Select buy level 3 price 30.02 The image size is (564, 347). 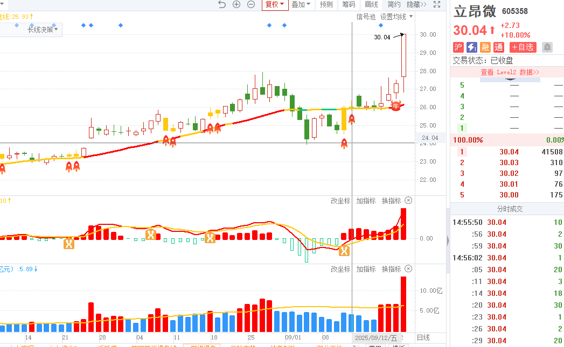(x=509, y=173)
